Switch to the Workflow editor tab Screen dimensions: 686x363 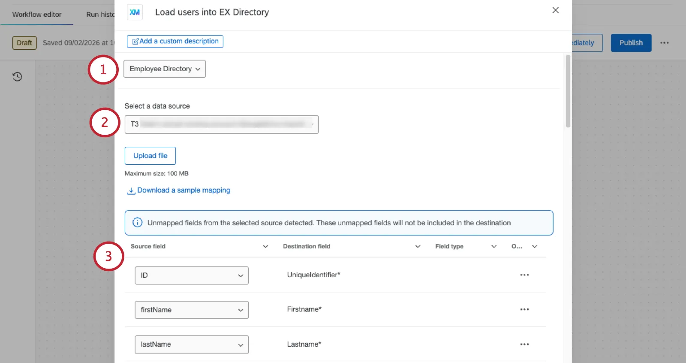37,15
